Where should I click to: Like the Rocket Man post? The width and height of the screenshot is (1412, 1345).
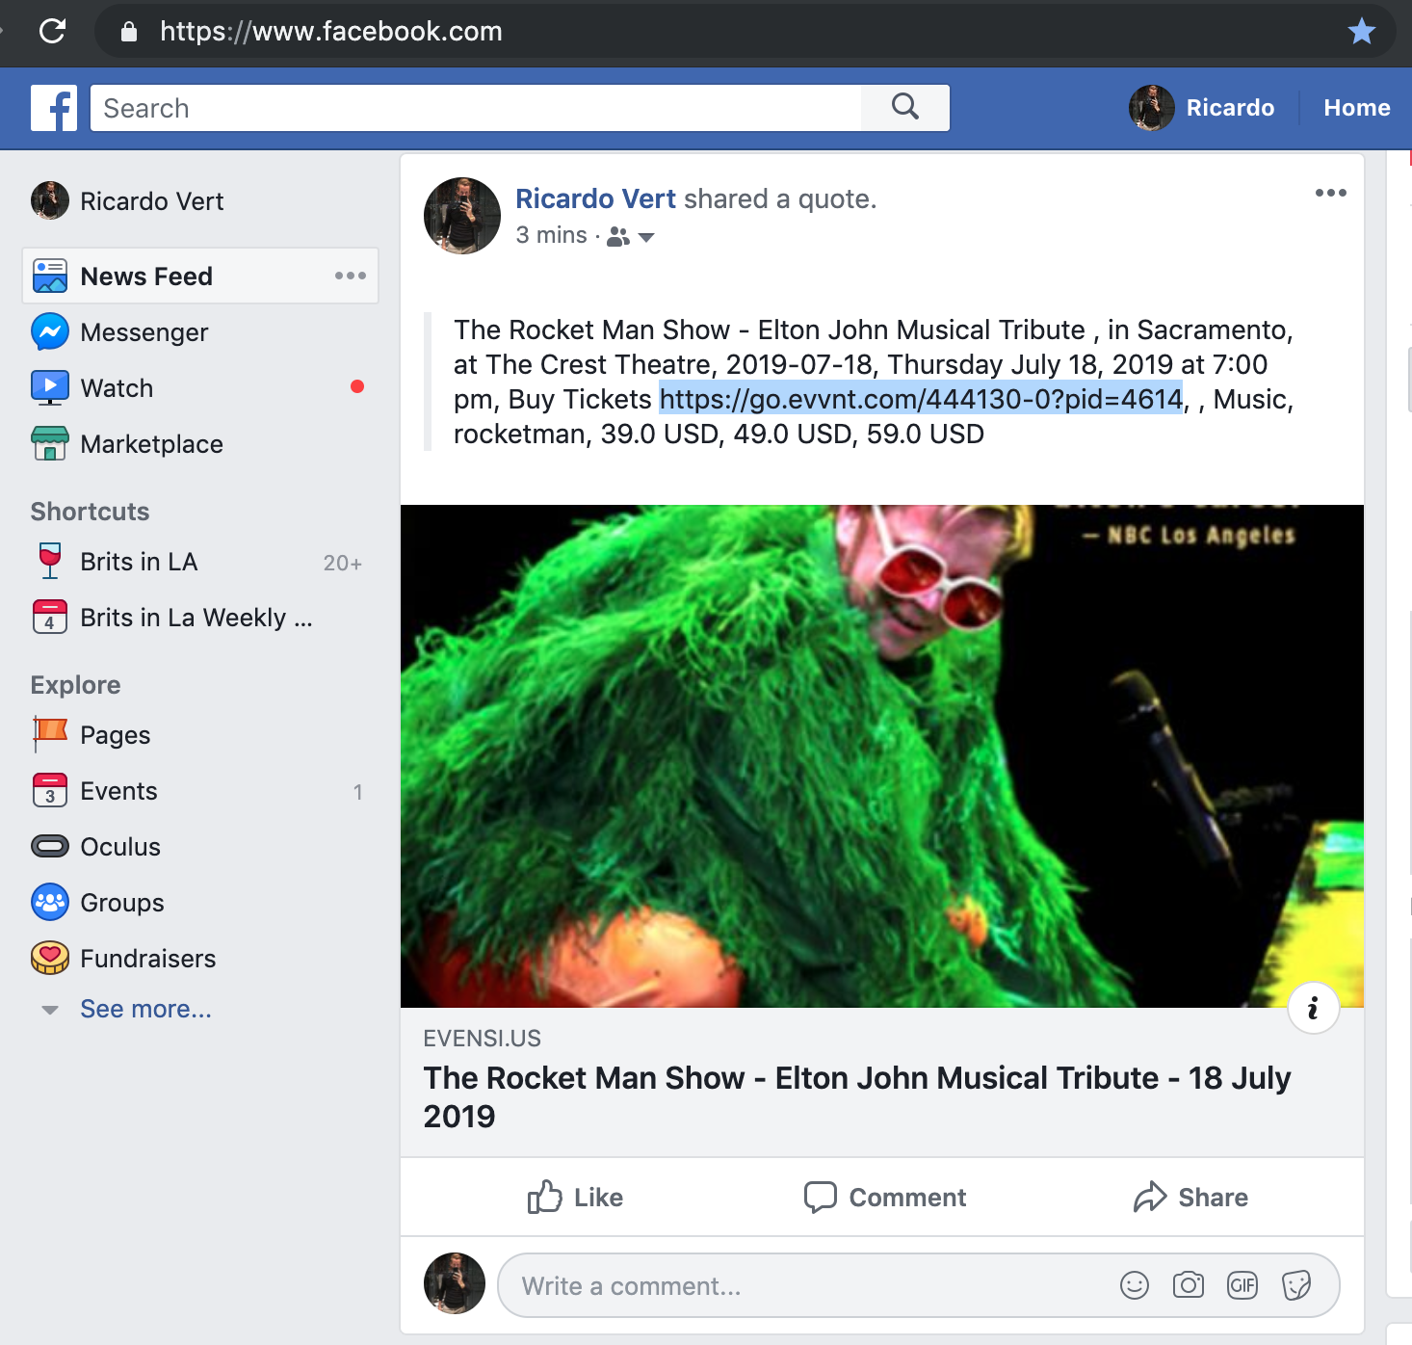coord(575,1197)
